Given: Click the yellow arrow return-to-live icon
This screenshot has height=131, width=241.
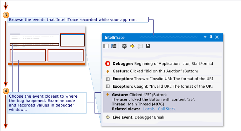Looking at the screenshot, I should click(x=132, y=46).
